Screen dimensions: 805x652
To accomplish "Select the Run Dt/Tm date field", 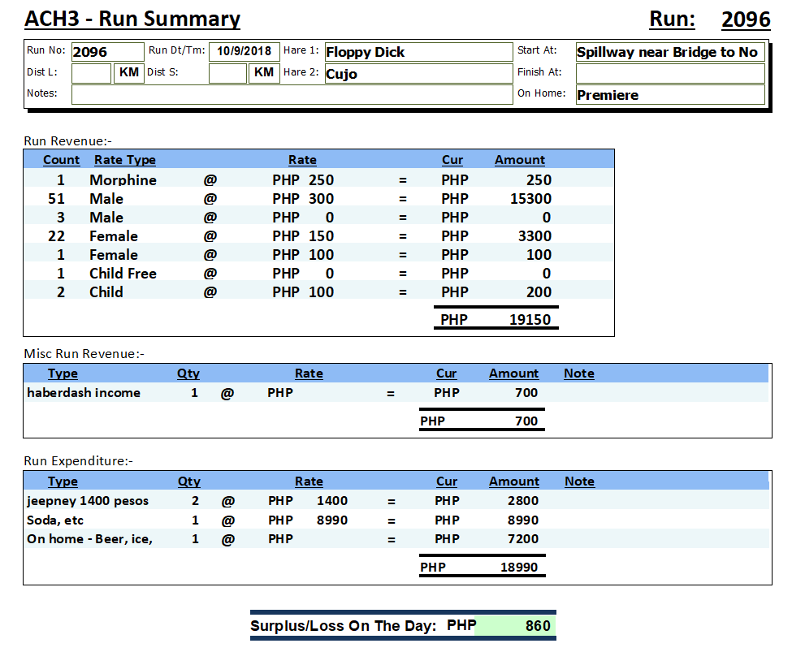I will click(x=245, y=52).
